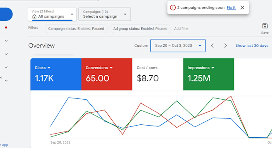Click Ad group status: Enabled, Paused filter chip
The image size is (272, 148).
tap(140, 29)
